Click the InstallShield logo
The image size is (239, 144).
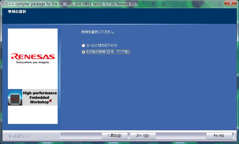click(x=20, y=136)
